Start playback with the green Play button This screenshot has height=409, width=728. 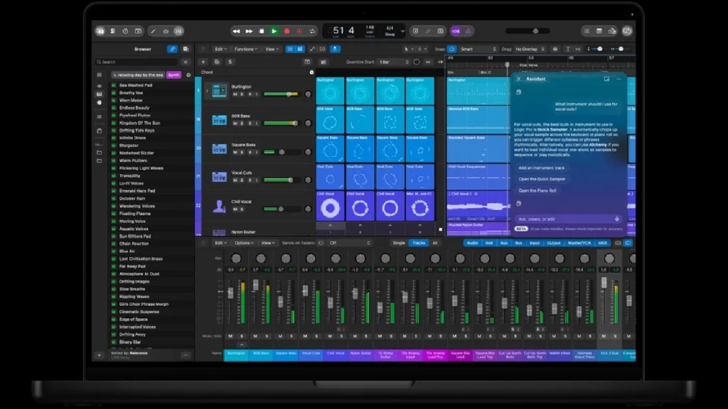pyautogui.click(x=274, y=31)
